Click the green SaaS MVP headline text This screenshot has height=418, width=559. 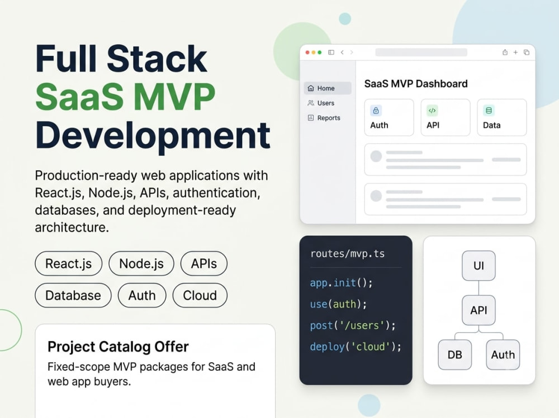click(125, 97)
